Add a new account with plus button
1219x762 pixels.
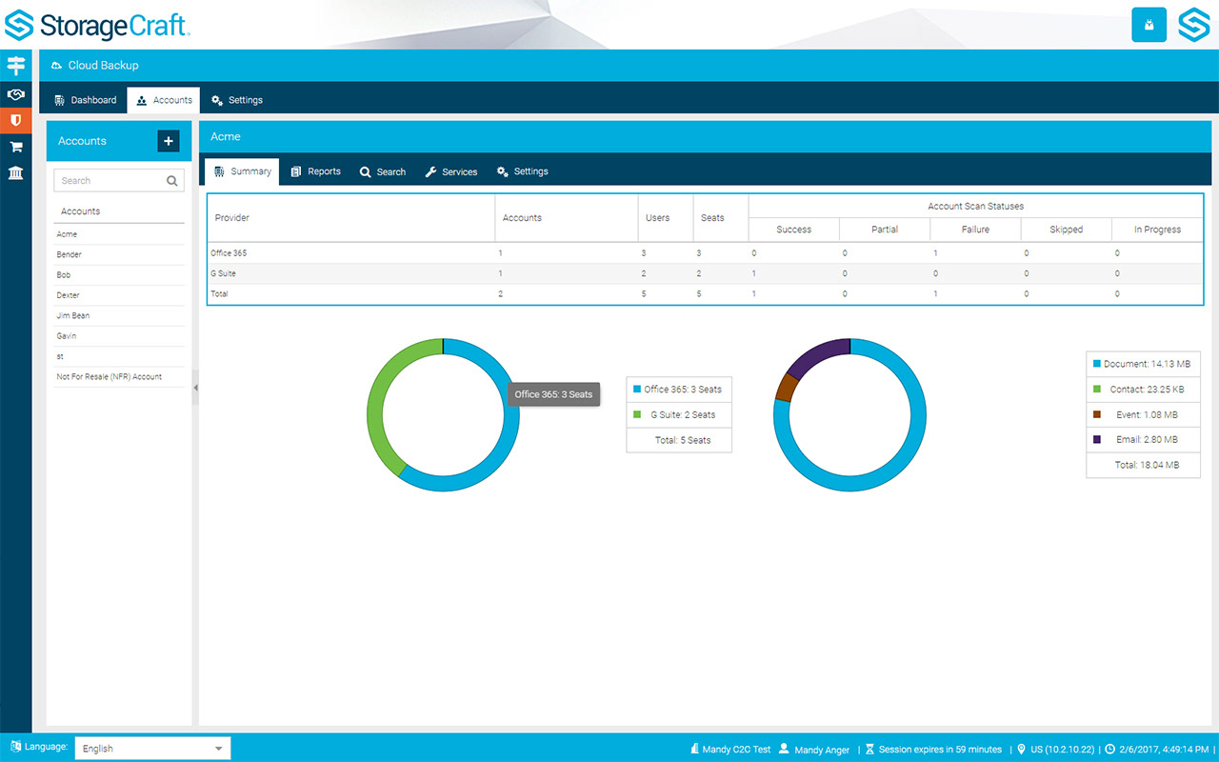[168, 141]
